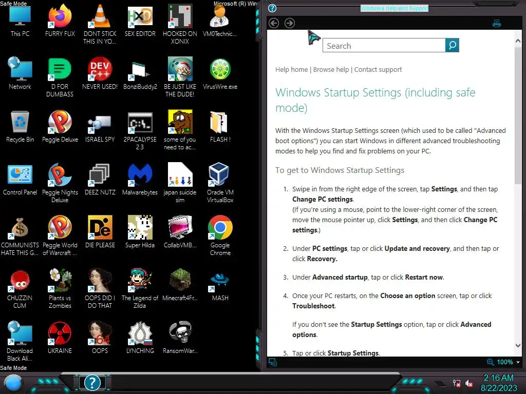Viewport: 526px width, 394px height.
Task: Open the Peggle World of Warcraft shortcut
Action: 60,235
